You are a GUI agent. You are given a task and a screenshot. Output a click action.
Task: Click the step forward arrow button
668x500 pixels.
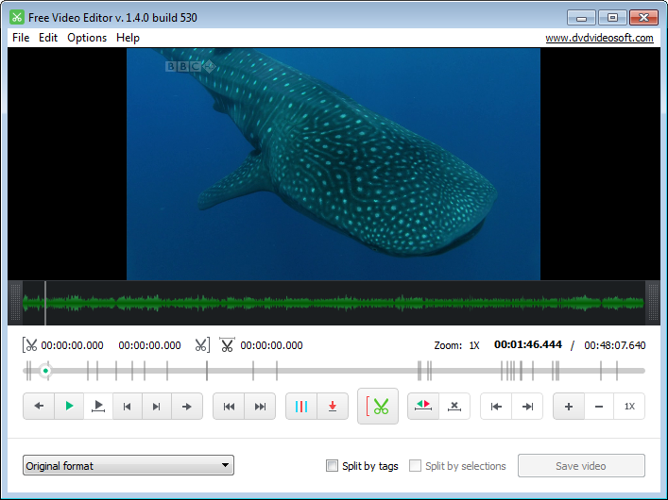(x=187, y=407)
